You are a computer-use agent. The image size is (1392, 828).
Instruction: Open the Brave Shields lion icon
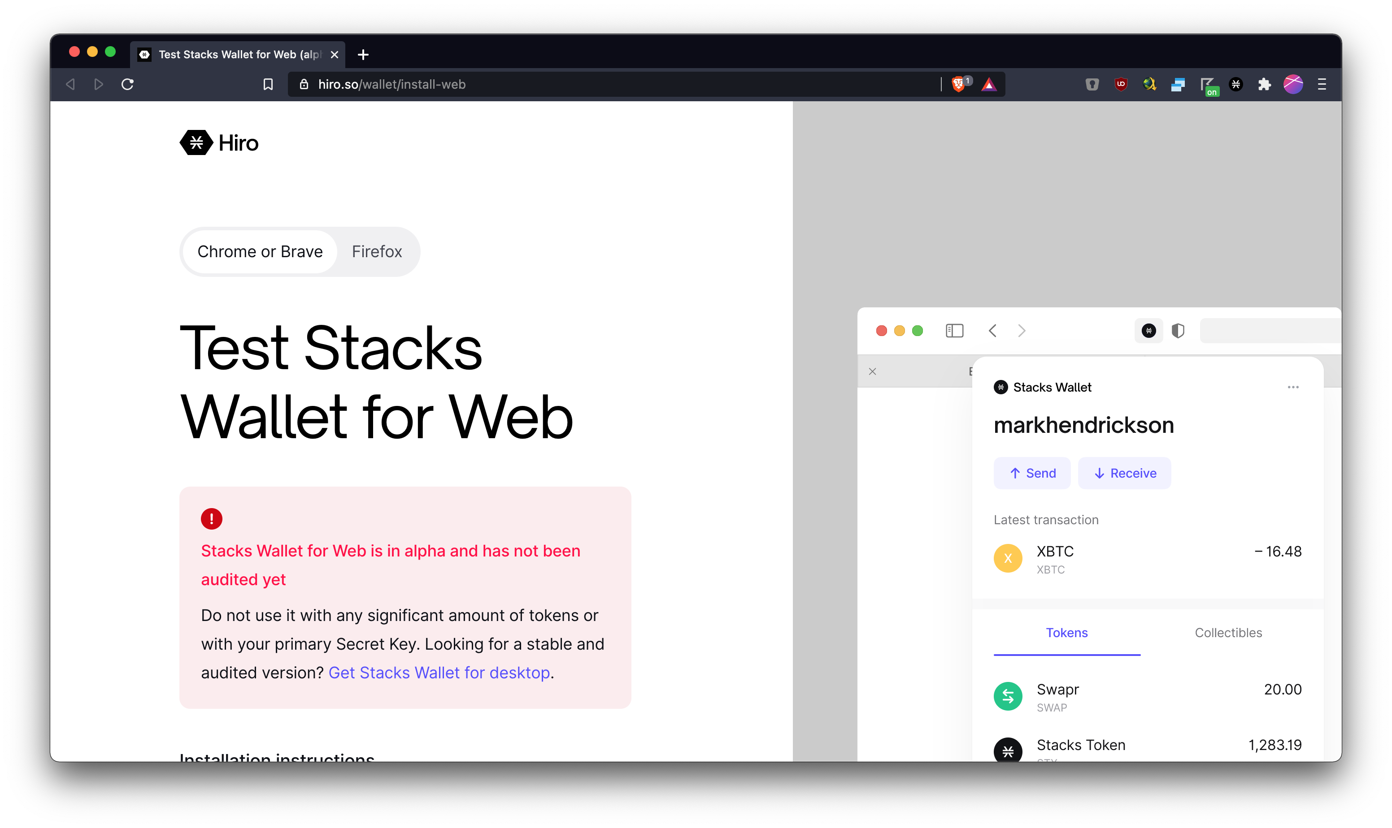click(959, 84)
